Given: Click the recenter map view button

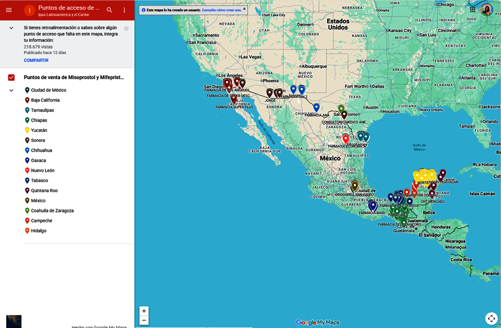Looking at the screenshot, I should click(x=491, y=318).
